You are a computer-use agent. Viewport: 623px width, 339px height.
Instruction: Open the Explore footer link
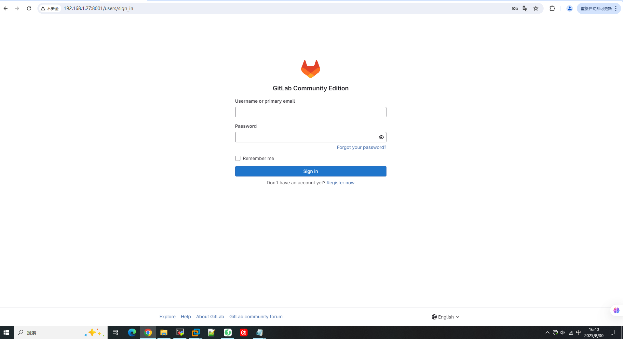167,317
